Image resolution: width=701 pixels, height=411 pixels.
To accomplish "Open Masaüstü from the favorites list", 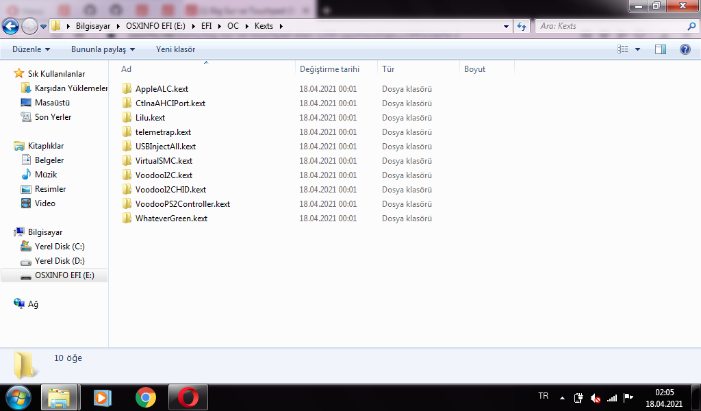I will 52,103.
